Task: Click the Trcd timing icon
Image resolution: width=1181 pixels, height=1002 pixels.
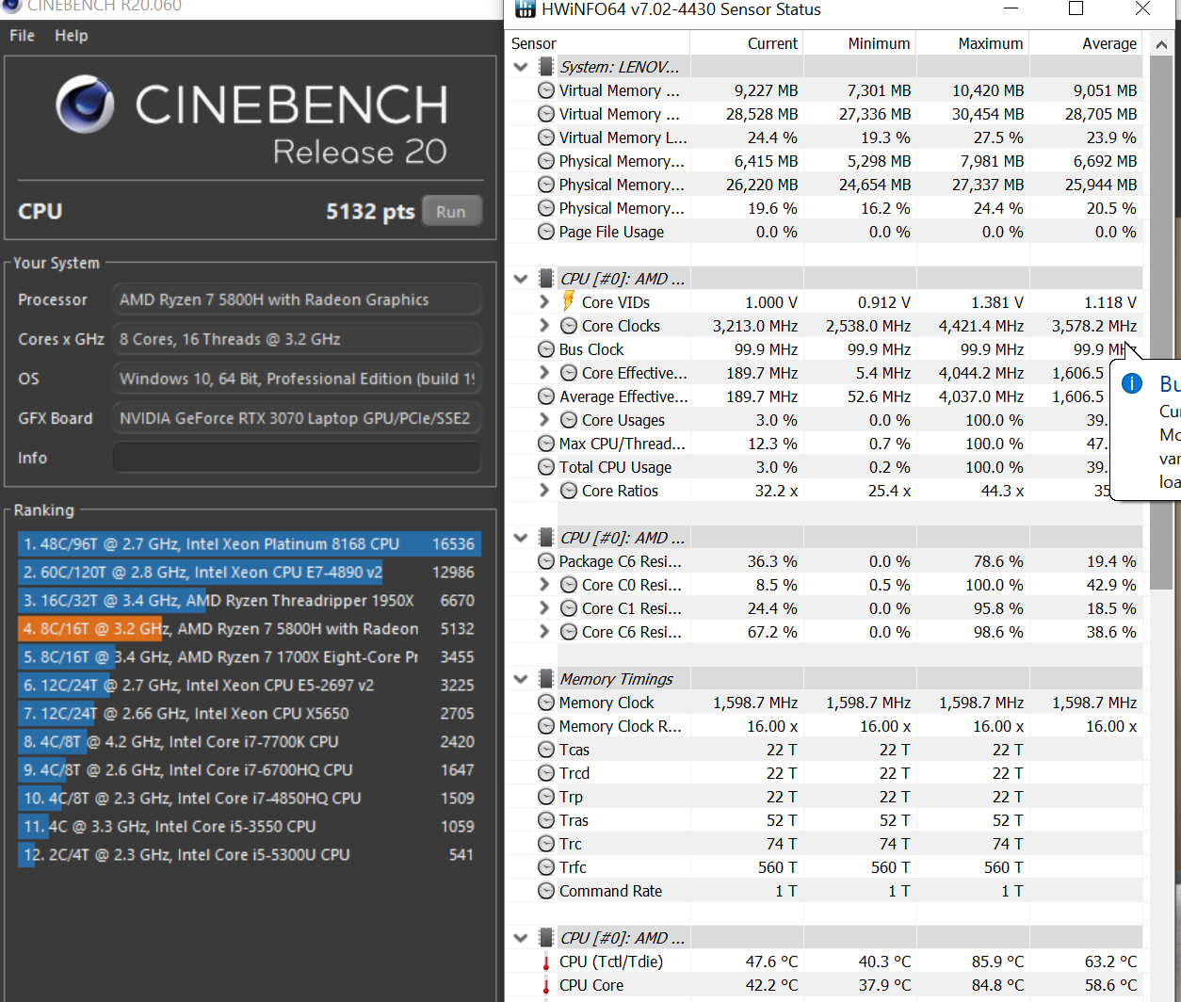Action: 546,773
